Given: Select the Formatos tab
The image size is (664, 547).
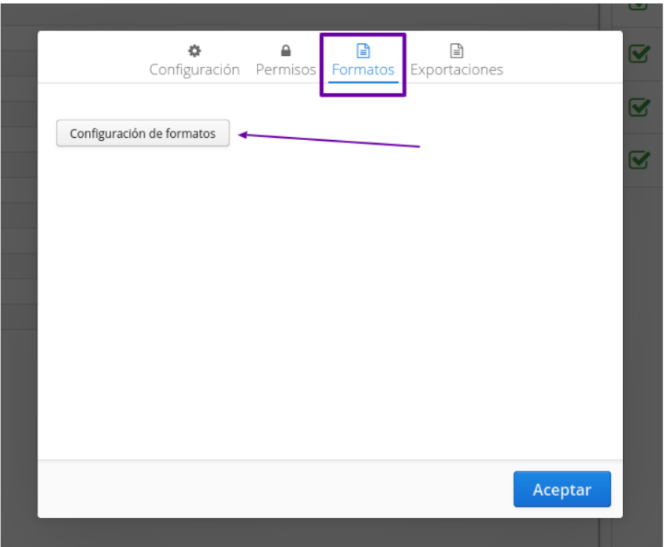Looking at the screenshot, I should (x=363, y=61).
